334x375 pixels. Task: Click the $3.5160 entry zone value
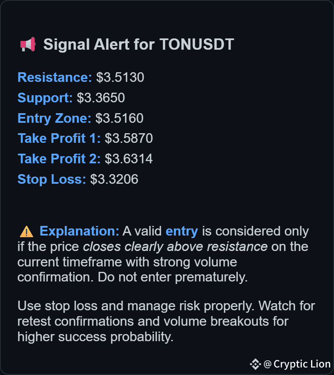point(119,118)
